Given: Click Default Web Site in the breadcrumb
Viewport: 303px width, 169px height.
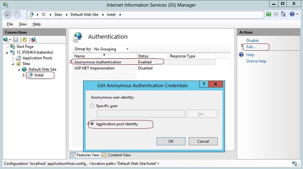Looking at the screenshot, I should click(84, 15).
